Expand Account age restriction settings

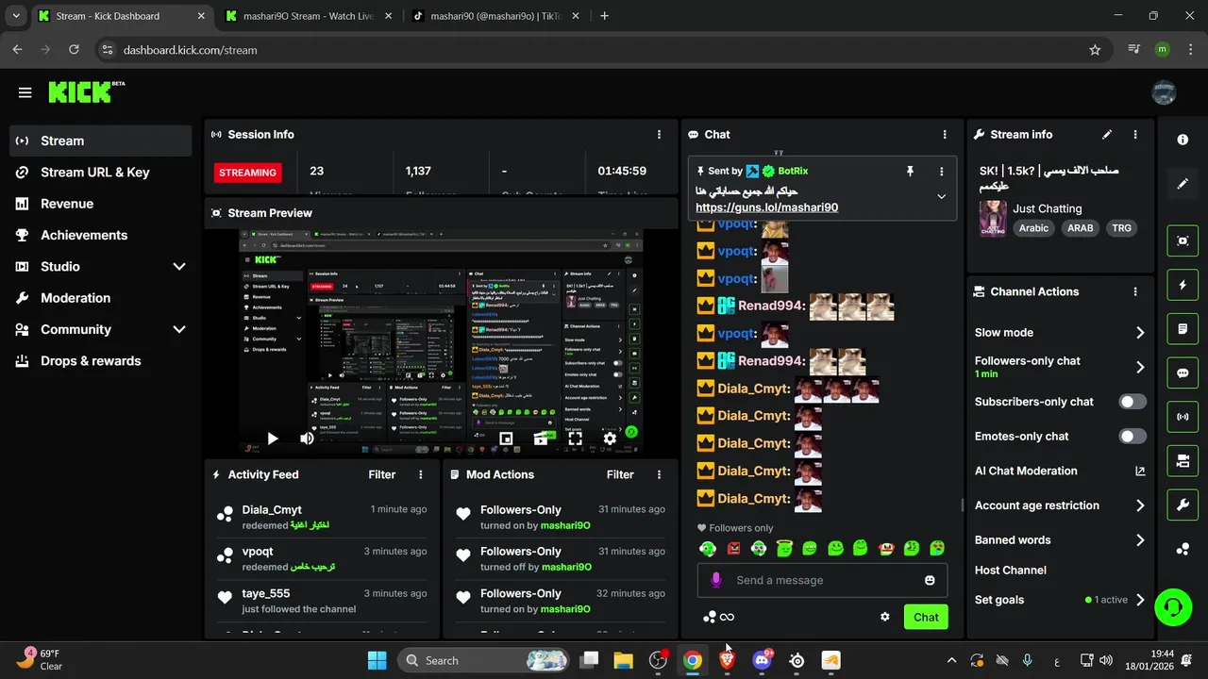click(x=1140, y=505)
